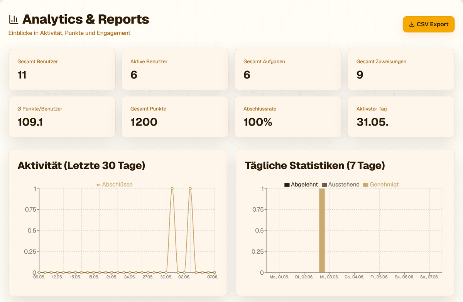Click the Genehmigt tan color swatch
463x302 pixels.
pos(366,185)
